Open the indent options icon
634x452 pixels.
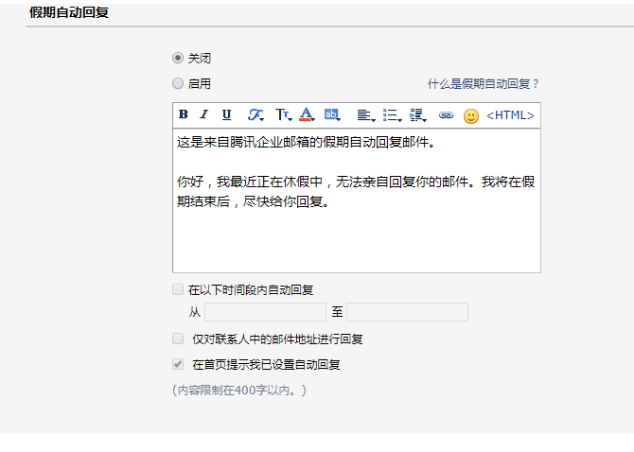click(x=417, y=115)
